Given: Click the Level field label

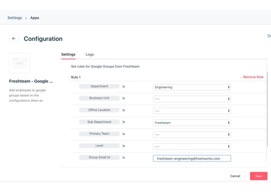Looking at the screenshot, I should tap(99, 145).
